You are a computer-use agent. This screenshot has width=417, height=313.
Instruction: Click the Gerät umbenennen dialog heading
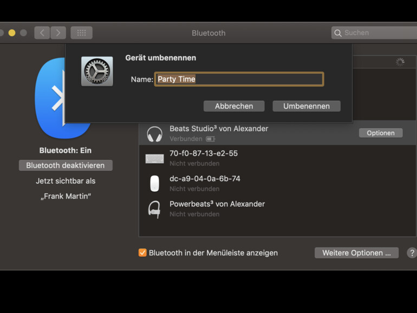(161, 58)
